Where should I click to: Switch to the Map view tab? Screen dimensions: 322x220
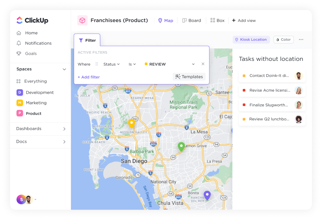point(165,20)
